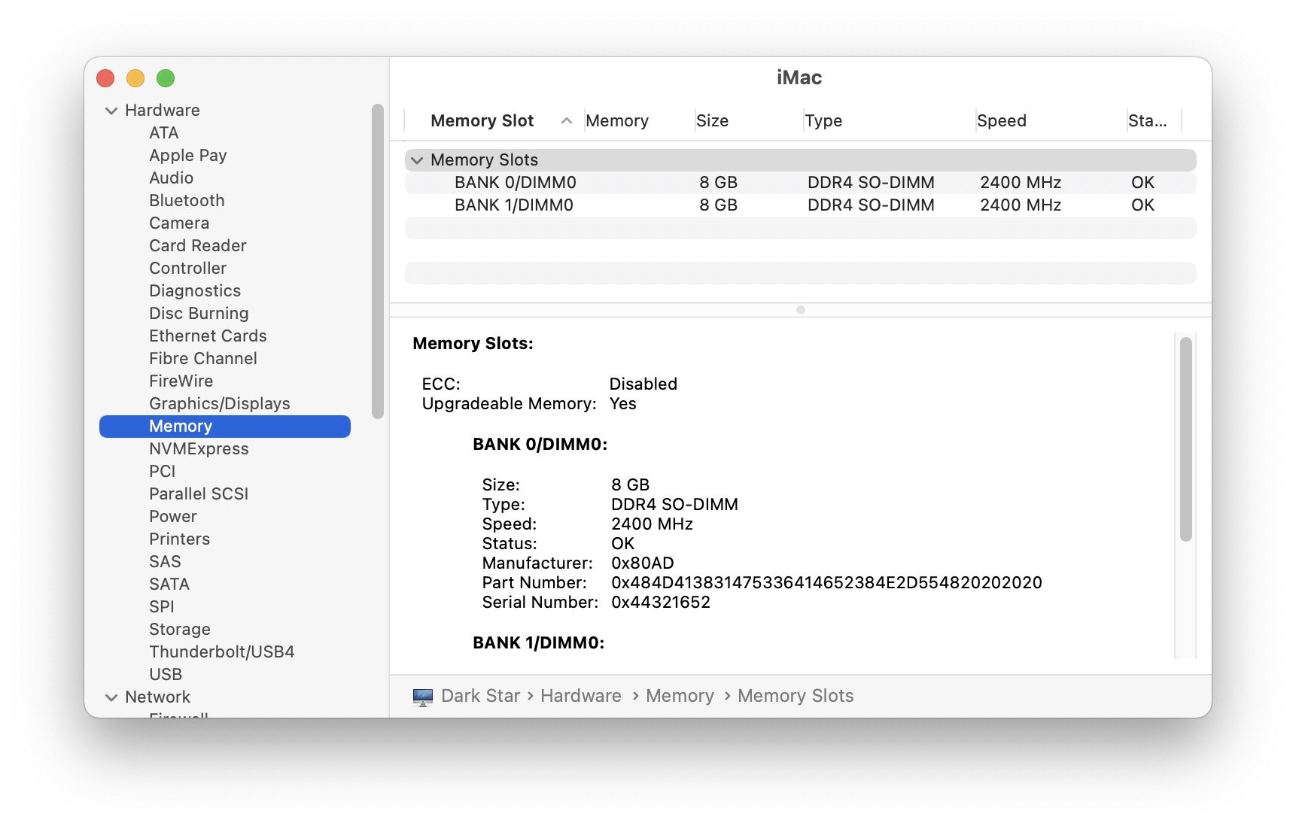Select the BANK 1/DIMM0 table row
This screenshot has width=1296, height=829.
[801, 205]
